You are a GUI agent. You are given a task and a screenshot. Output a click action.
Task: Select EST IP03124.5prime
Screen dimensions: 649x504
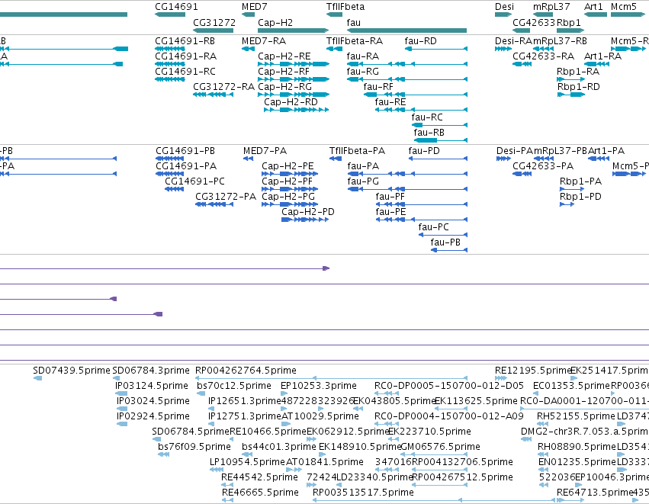click(152, 386)
